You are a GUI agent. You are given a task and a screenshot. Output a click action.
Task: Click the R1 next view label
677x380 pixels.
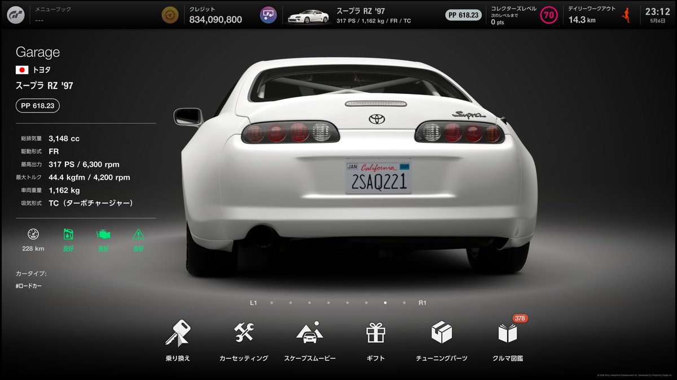423,303
